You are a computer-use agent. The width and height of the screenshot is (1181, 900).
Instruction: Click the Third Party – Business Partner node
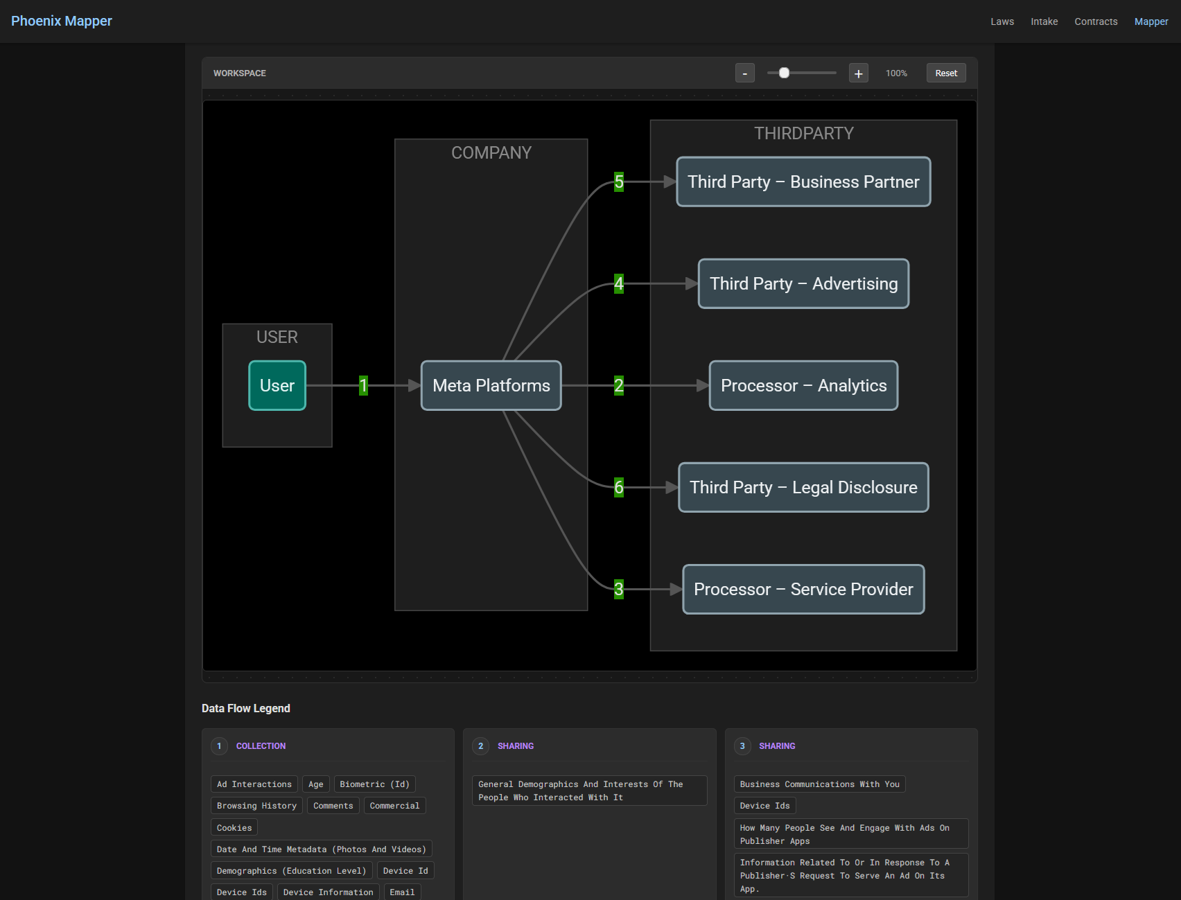pos(803,182)
